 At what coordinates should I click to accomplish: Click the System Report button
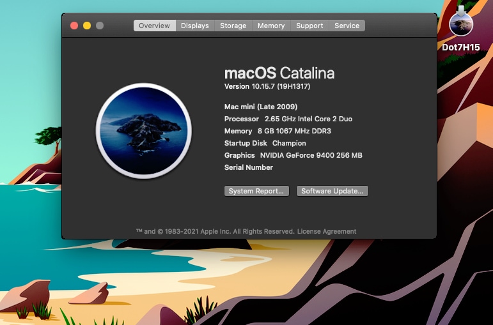tap(256, 191)
